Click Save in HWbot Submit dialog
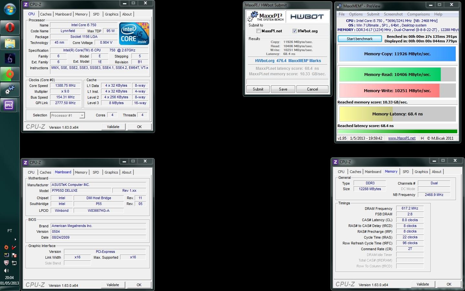Screen dimensions: 465x291 click(283, 89)
